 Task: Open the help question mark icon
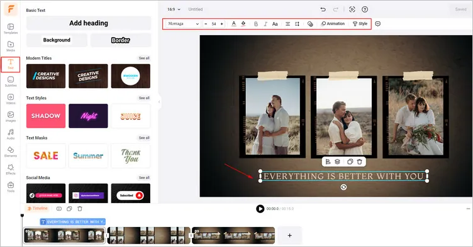365,9
